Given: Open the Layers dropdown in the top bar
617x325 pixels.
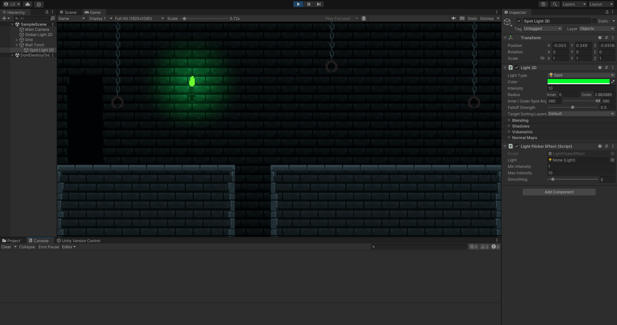Looking at the screenshot, I should coord(574,4).
